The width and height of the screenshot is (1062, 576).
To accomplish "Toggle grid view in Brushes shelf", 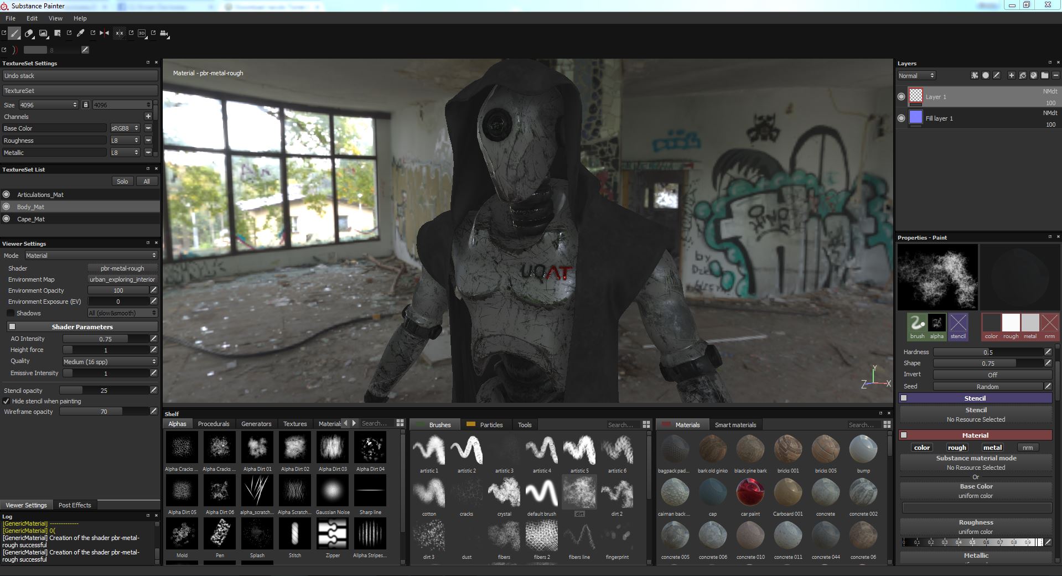I will point(646,424).
